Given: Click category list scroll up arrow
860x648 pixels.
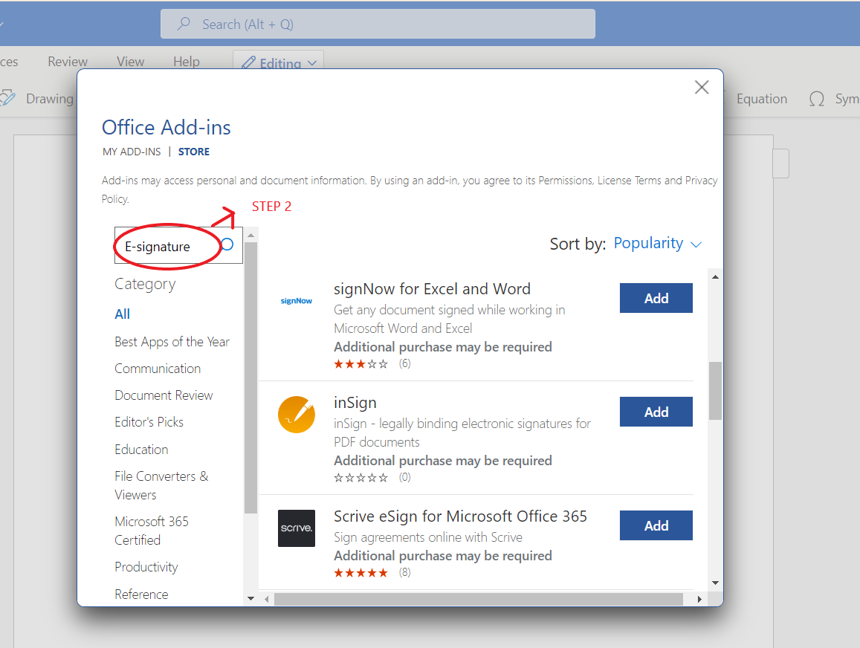Looking at the screenshot, I should tap(250, 235).
